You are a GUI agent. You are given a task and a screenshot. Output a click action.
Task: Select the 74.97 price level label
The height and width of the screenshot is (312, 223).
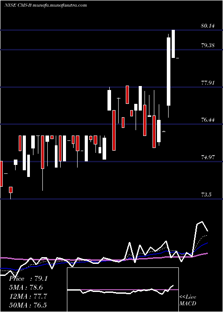tap(208, 157)
